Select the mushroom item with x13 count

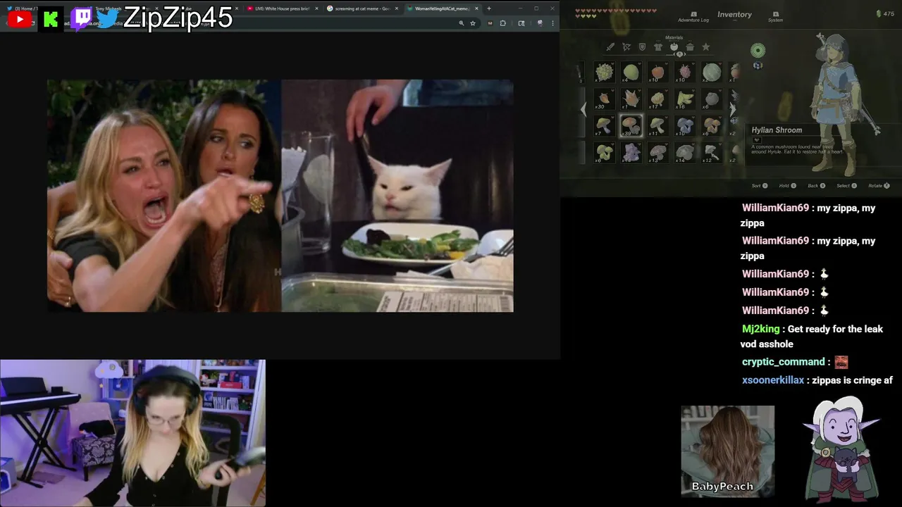(x=657, y=152)
